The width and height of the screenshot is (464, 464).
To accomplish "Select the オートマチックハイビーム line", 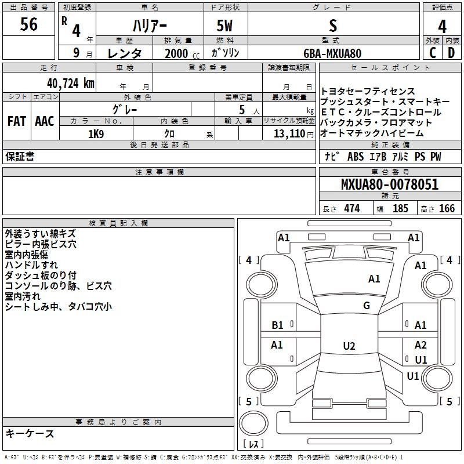I will coord(372,133).
